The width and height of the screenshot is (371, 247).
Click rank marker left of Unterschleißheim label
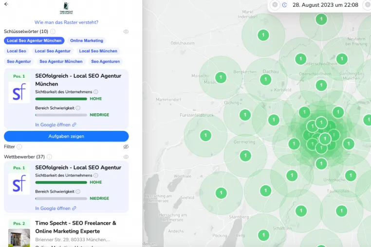[x=301, y=59]
